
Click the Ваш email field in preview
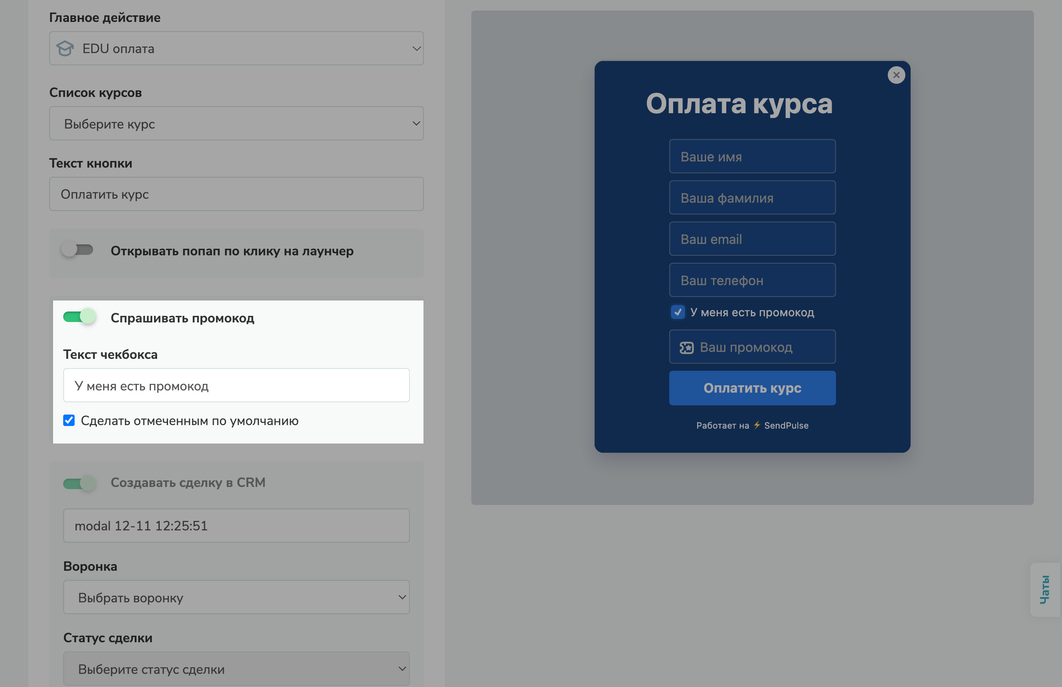tap(752, 239)
